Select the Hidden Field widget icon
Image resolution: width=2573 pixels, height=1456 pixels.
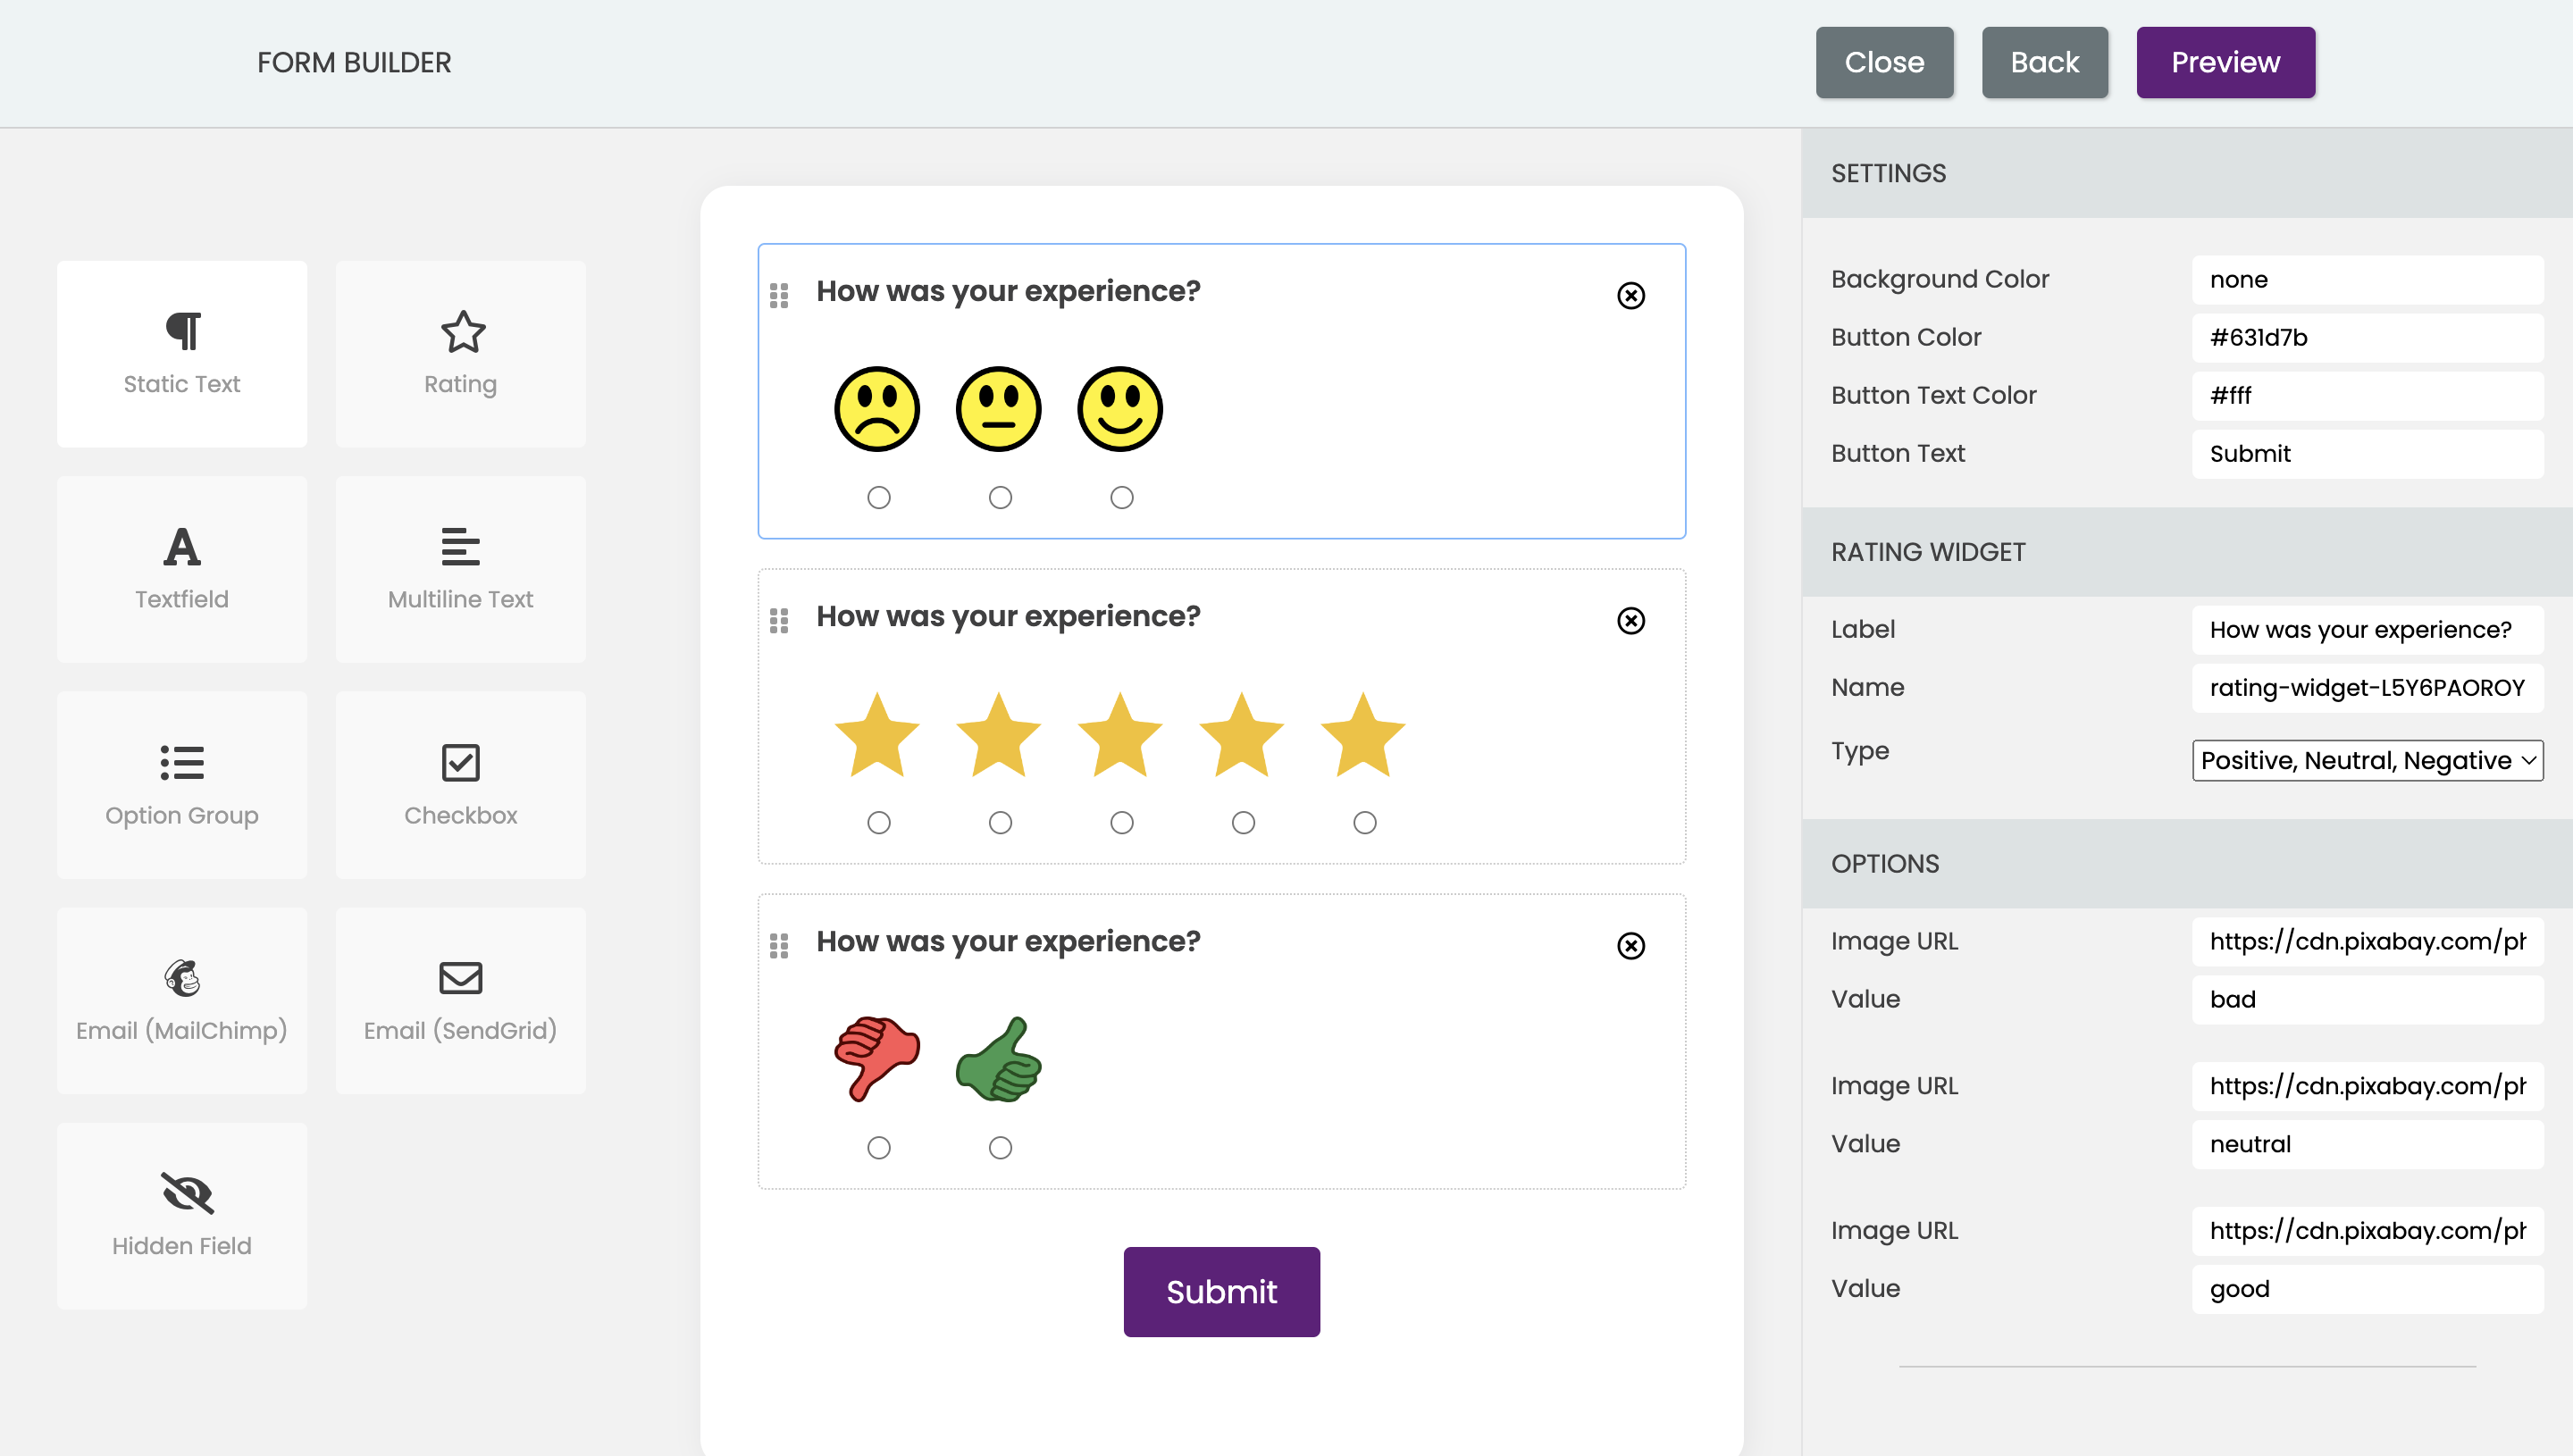point(180,1192)
